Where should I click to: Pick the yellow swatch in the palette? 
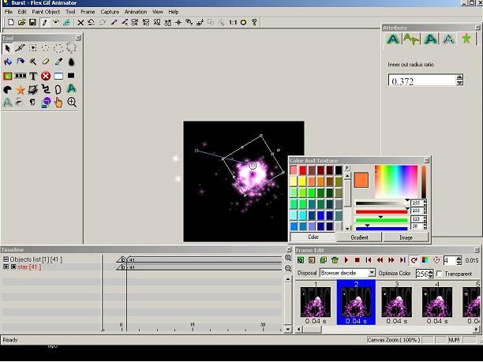coord(302,181)
